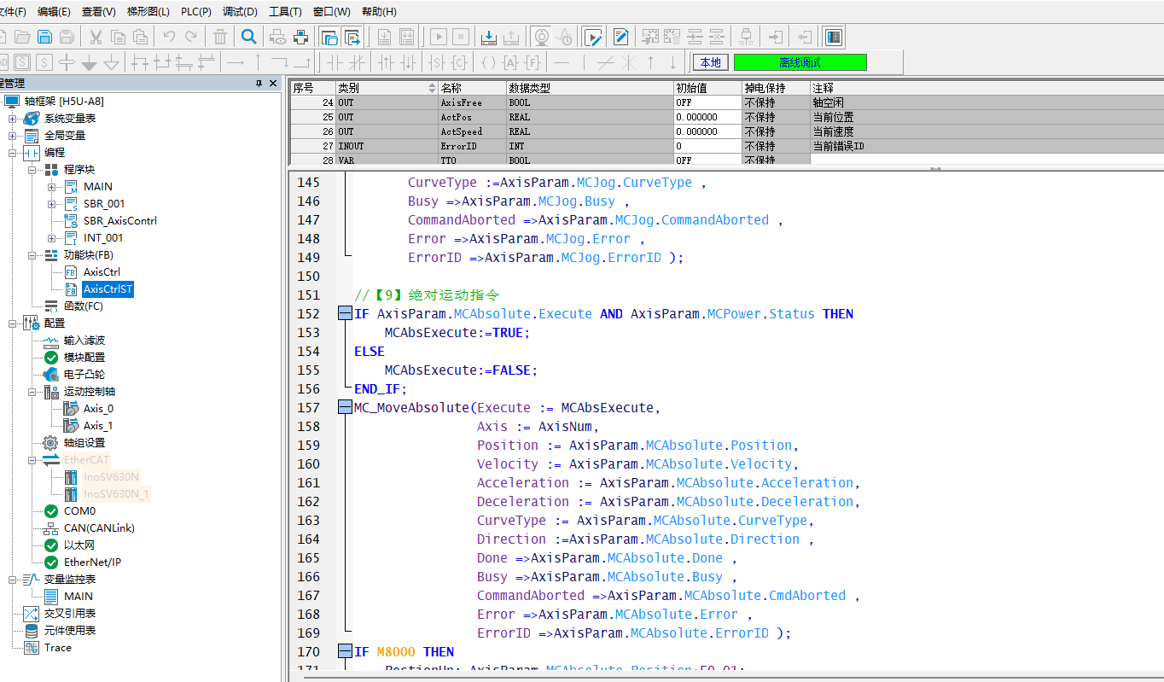
Task: Open SBR_AxisContrl subroutine
Action: (x=119, y=221)
